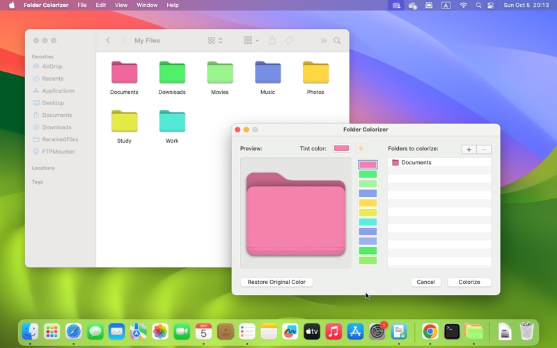Open the Edit menu
The width and height of the screenshot is (557, 348).
101,5
